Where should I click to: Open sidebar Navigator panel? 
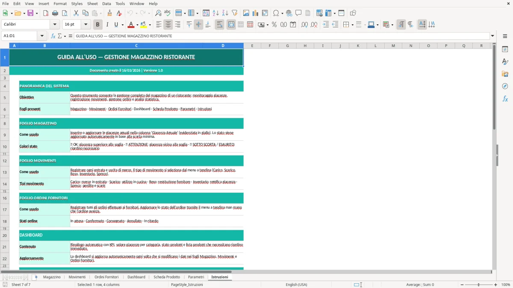505,86
